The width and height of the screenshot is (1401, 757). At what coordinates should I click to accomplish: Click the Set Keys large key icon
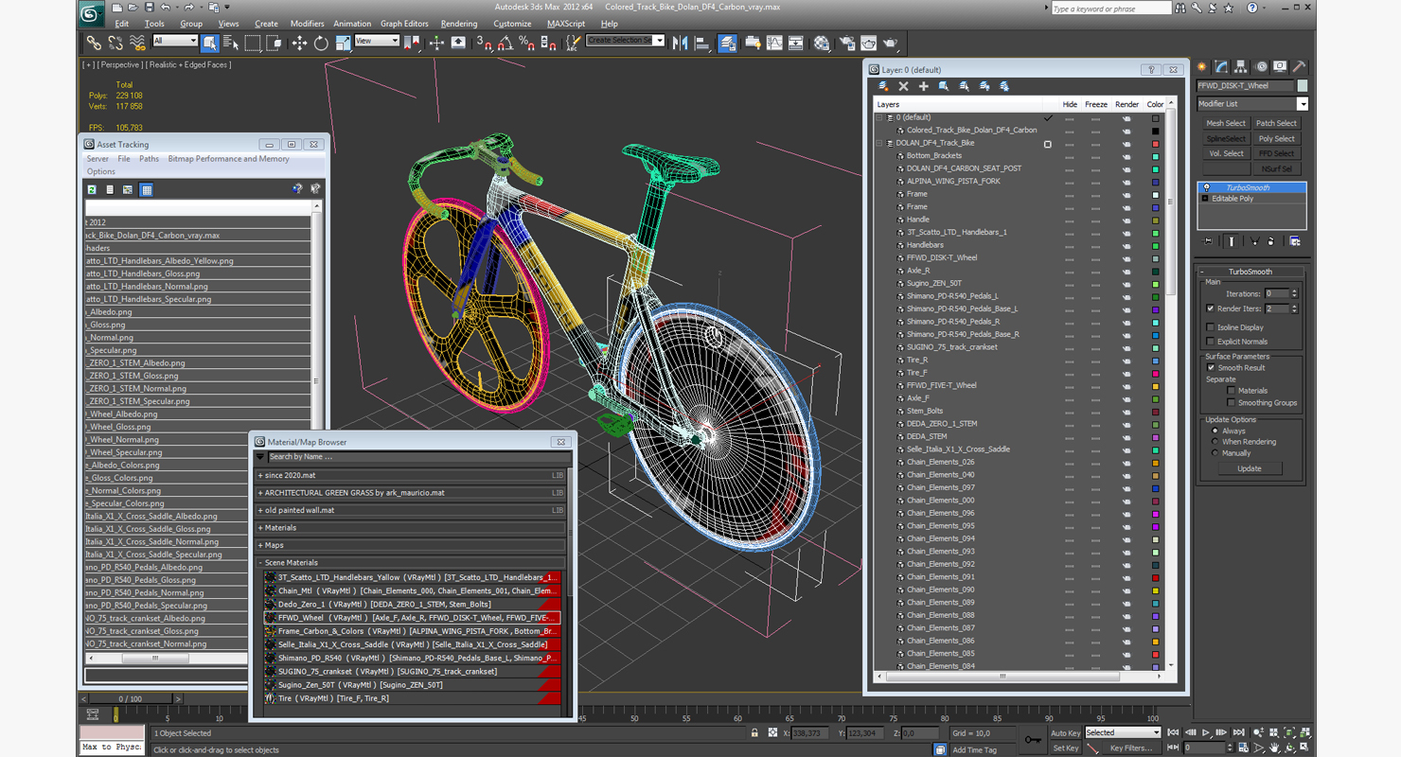point(1034,740)
